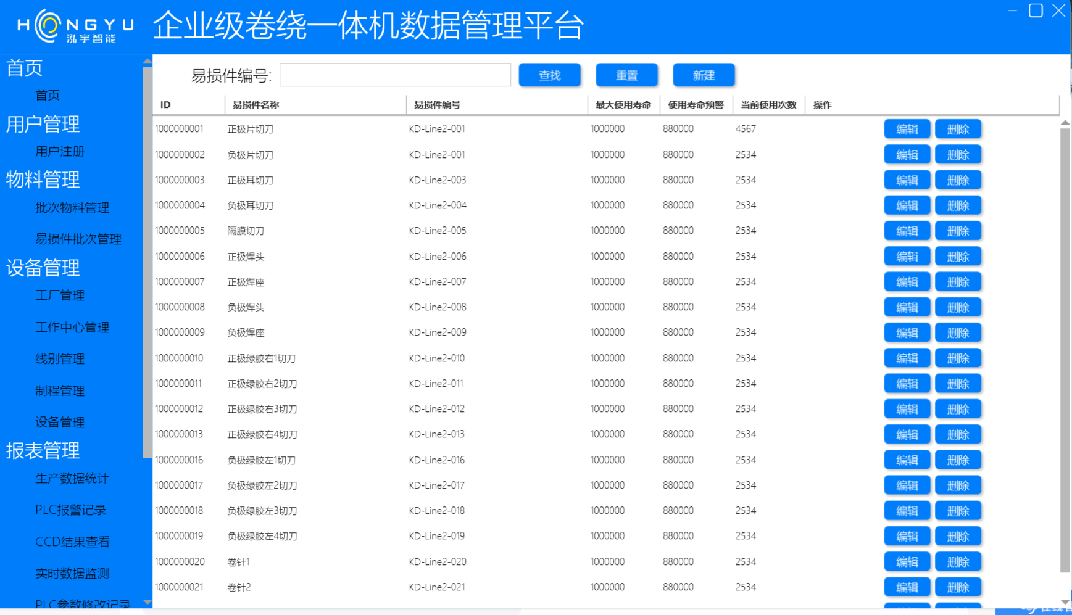Edit row 1000000002 负极片切刀
Screen dimensions: 1072x615
[x=907, y=155]
